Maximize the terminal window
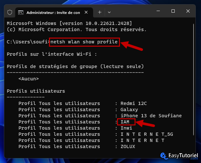This screenshot has width=201, height=163. coord(173,11)
